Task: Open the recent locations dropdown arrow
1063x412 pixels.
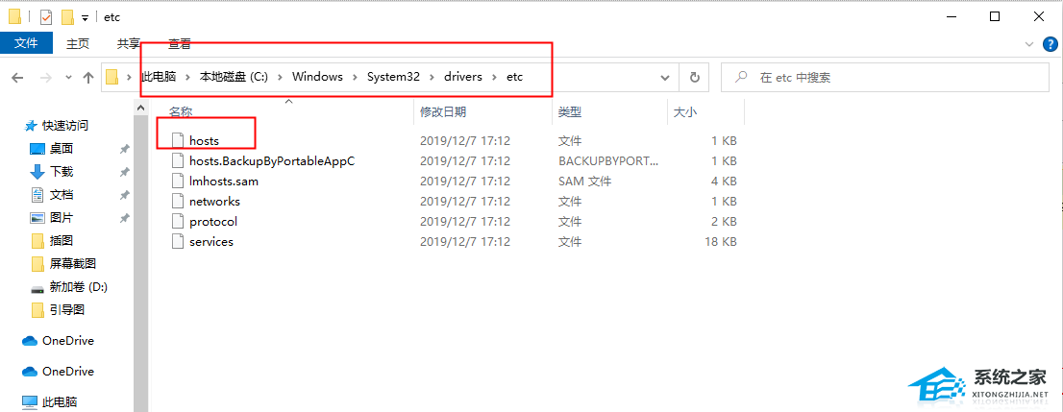Action: coord(68,77)
